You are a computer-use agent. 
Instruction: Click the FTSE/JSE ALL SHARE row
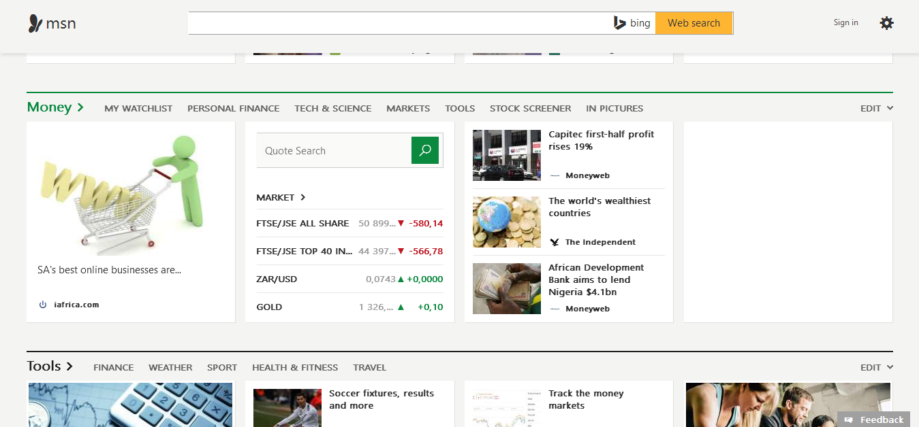click(x=349, y=223)
